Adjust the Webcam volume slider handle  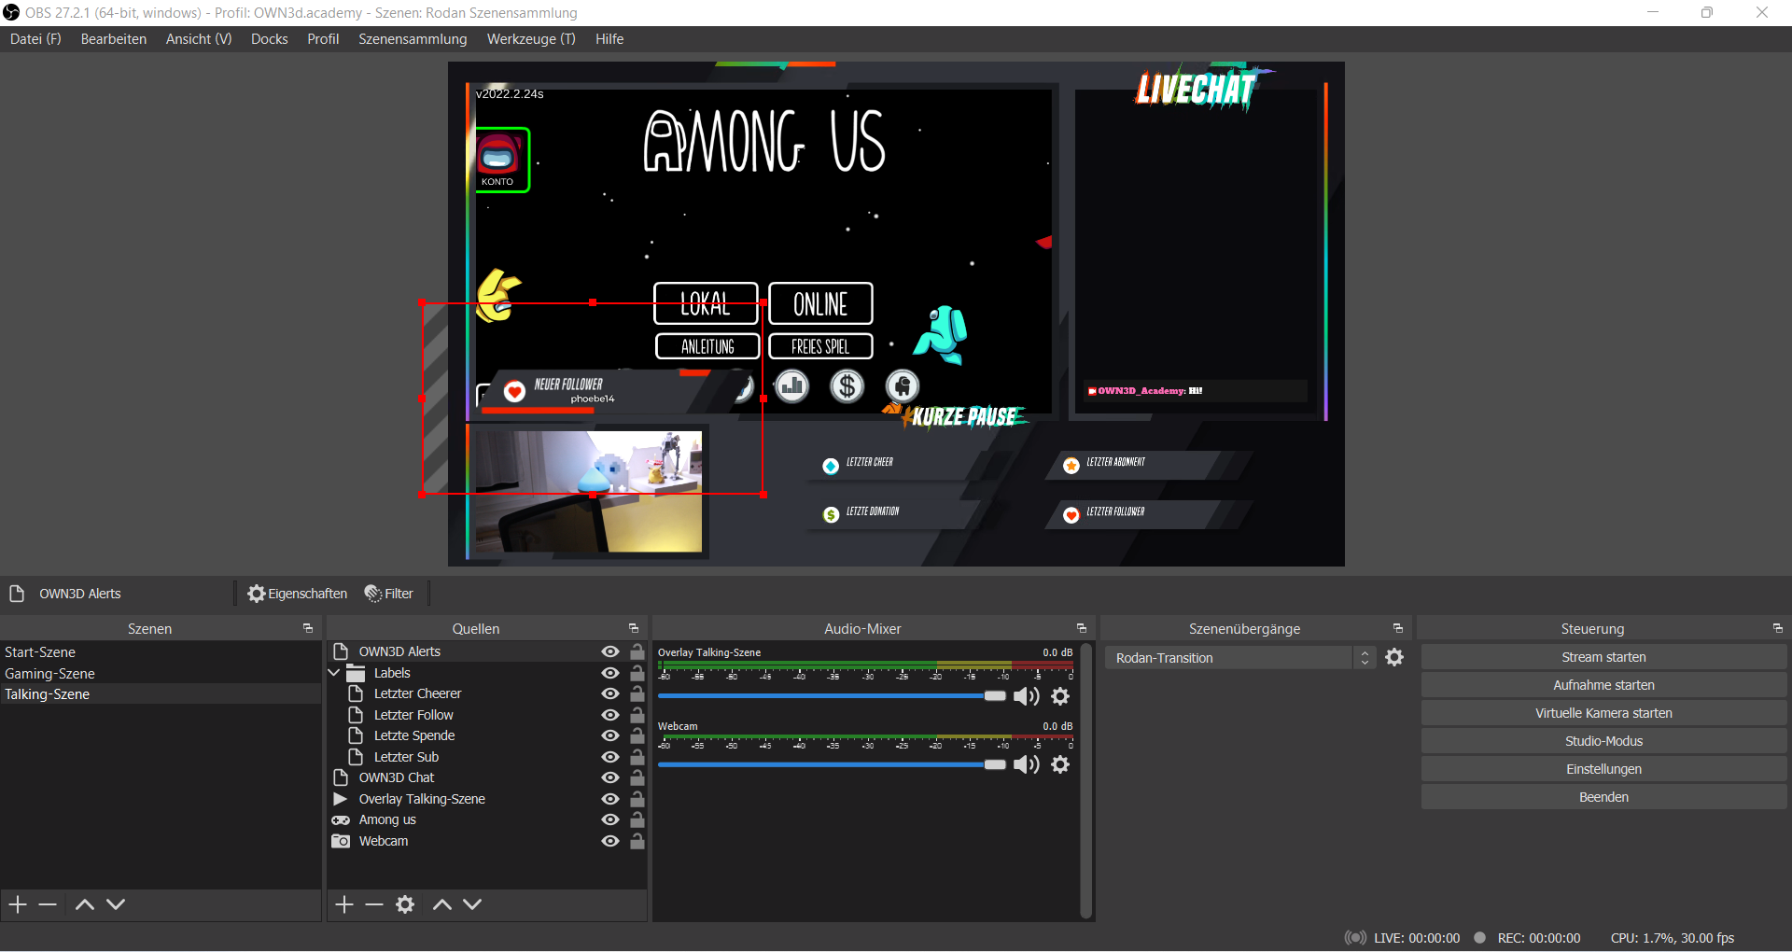995,765
